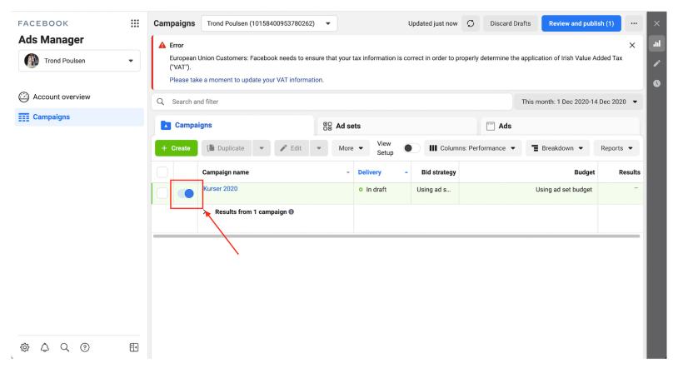678x383 pixels.
Task: Open the charts panel icon
Action: [x=657, y=43]
